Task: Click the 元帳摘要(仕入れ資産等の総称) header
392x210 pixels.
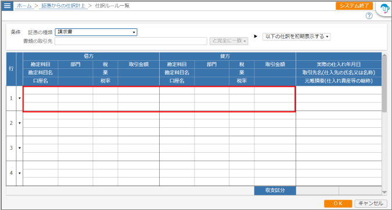Action: (x=339, y=81)
